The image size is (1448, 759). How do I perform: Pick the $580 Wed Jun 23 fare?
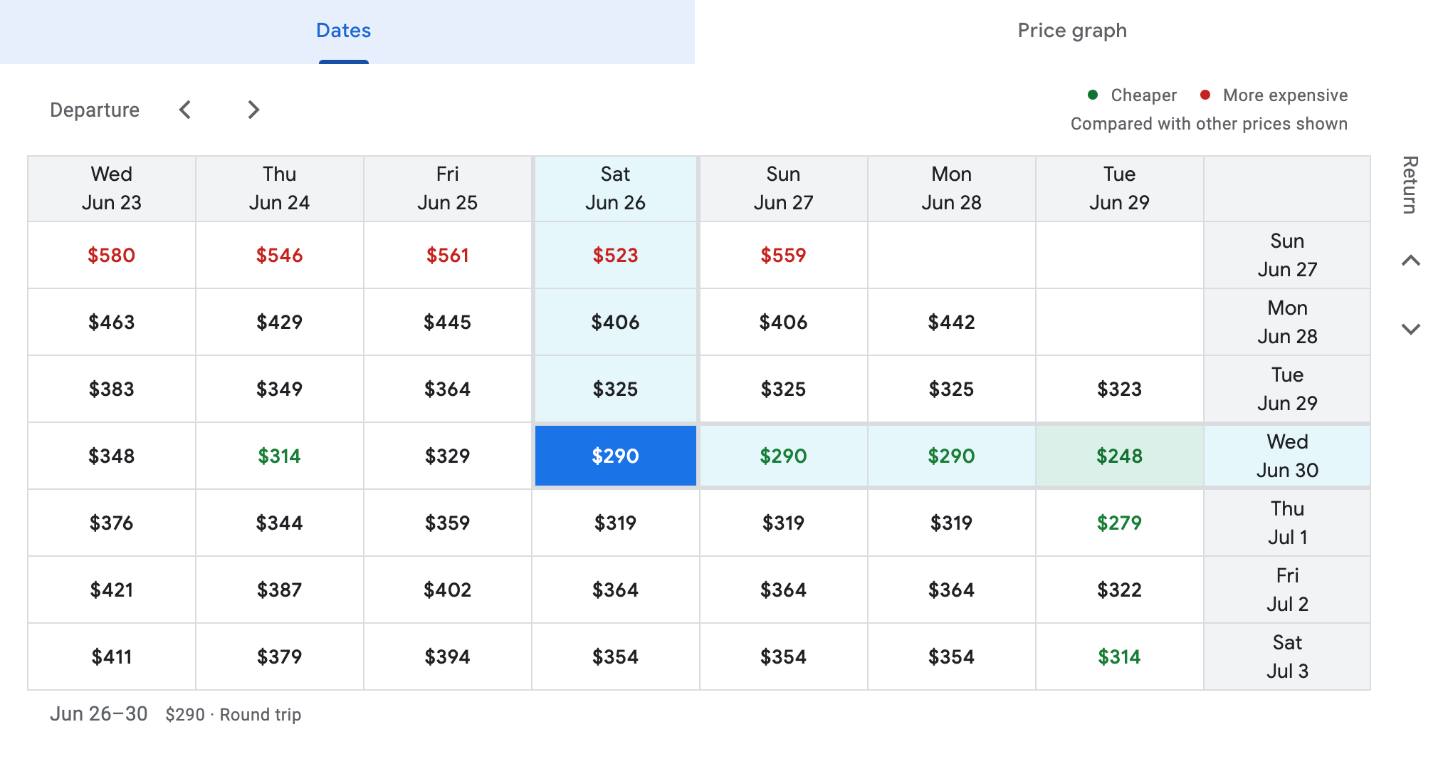[x=111, y=255]
